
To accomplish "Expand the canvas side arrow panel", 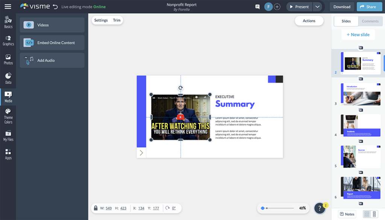I will (x=141, y=153).
